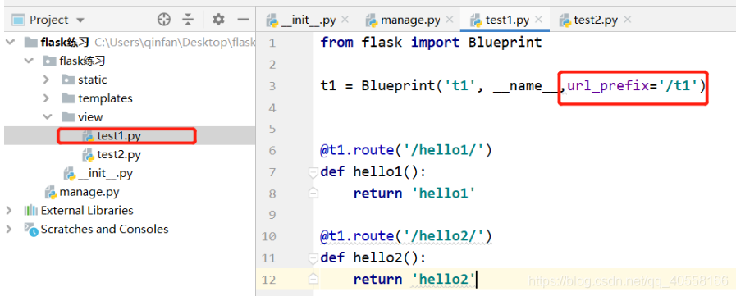This screenshot has height=296, width=736.
Task: Close the __init__.py editor tab
Action: pos(345,20)
